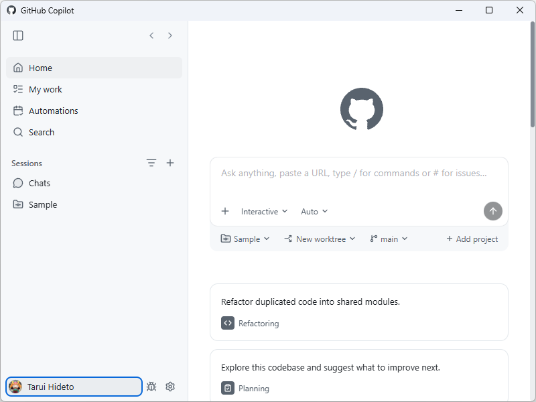Send the prompt with arrow button
The height and width of the screenshot is (402, 536).
492,211
